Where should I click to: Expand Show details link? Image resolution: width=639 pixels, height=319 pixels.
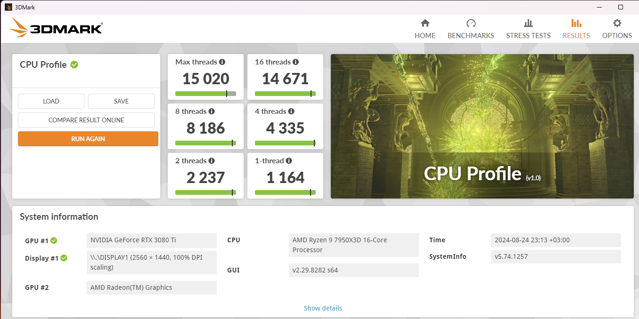click(323, 308)
